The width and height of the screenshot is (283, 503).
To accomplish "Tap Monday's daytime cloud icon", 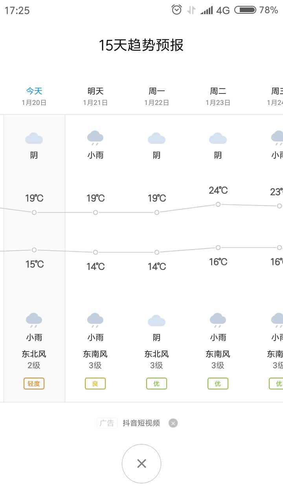I will pyautogui.click(x=156, y=138).
